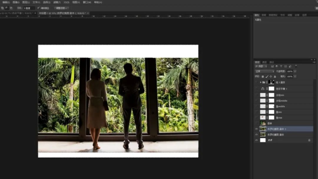Click the mask thumbnail of 组 1 副本
318x179 pixels.
(x=271, y=82)
